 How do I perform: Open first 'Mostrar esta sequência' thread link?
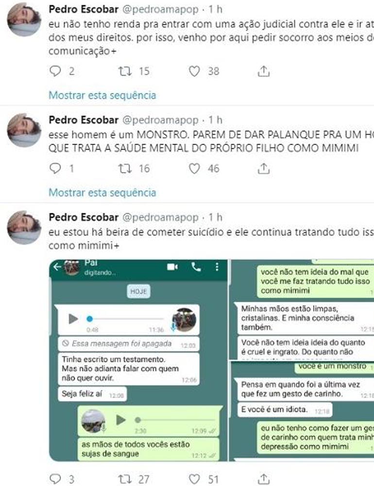coord(102,95)
